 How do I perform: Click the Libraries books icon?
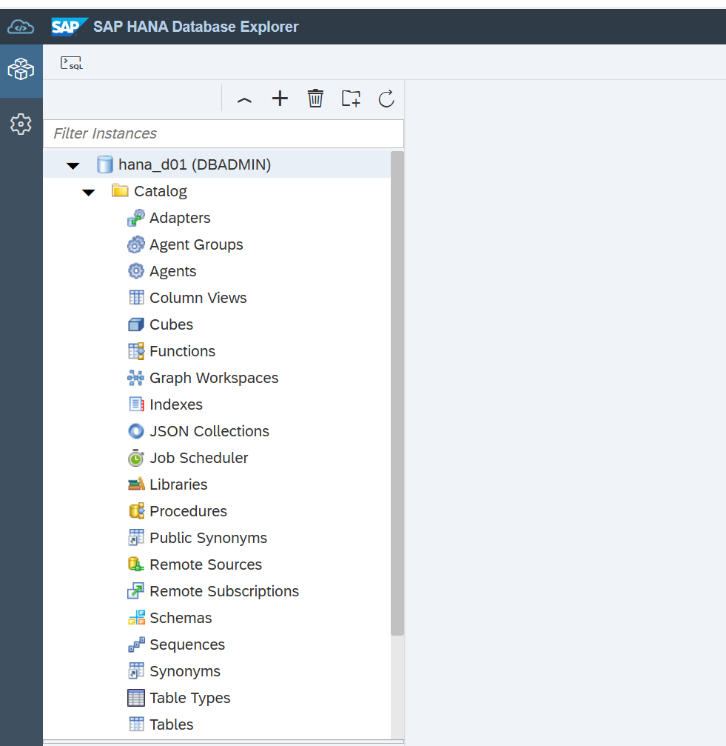click(x=136, y=484)
